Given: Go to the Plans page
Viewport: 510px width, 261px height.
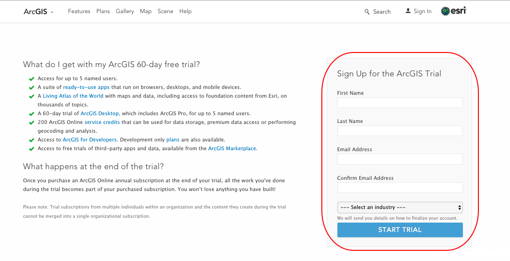Looking at the screenshot, I should tap(103, 11).
